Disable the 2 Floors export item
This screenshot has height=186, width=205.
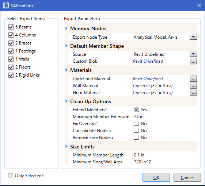coord(11,67)
